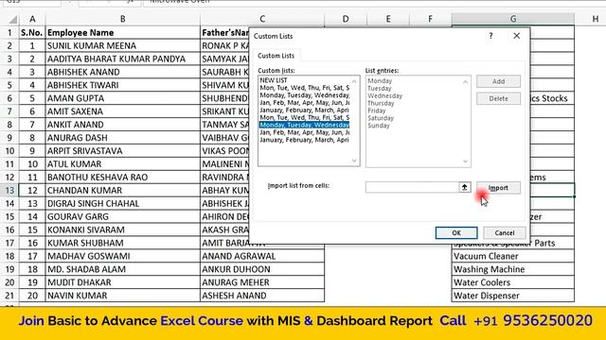The width and height of the screenshot is (606, 340).
Task: Select row 21 header
Action: (x=9, y=296)
